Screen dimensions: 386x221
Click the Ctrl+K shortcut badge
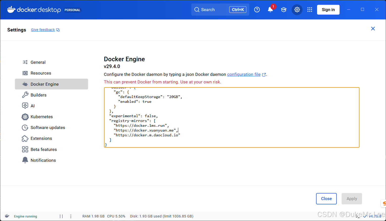click(x=238, y=10)
